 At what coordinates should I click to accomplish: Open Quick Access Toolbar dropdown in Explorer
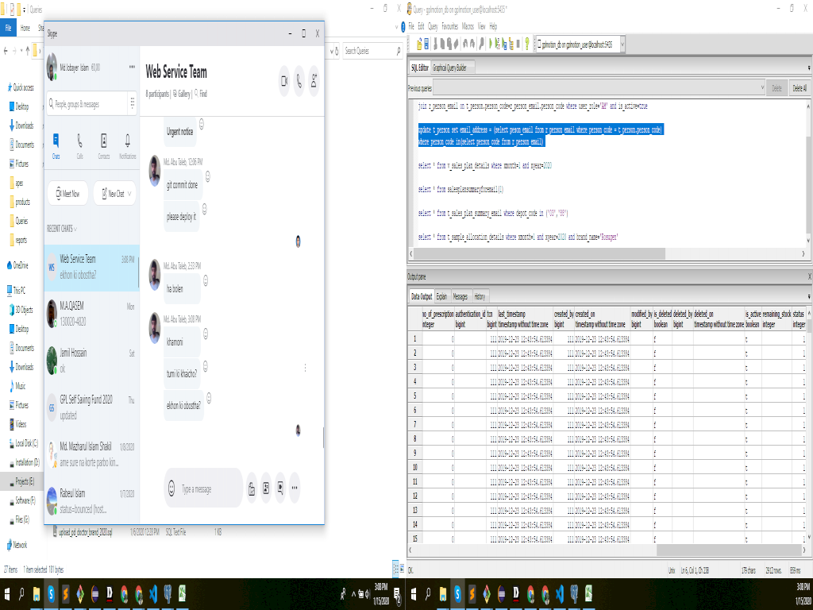coord(25,10)
